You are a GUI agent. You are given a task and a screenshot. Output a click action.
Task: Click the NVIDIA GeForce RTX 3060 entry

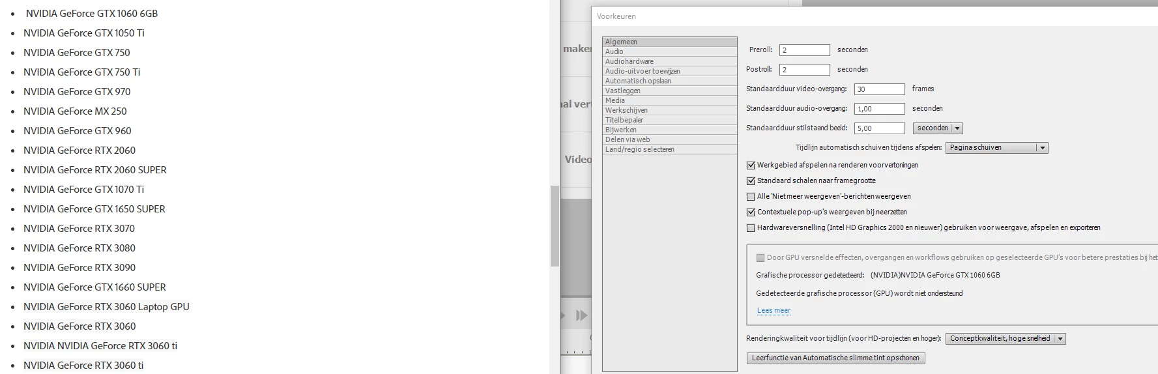(x=80, y=326)
